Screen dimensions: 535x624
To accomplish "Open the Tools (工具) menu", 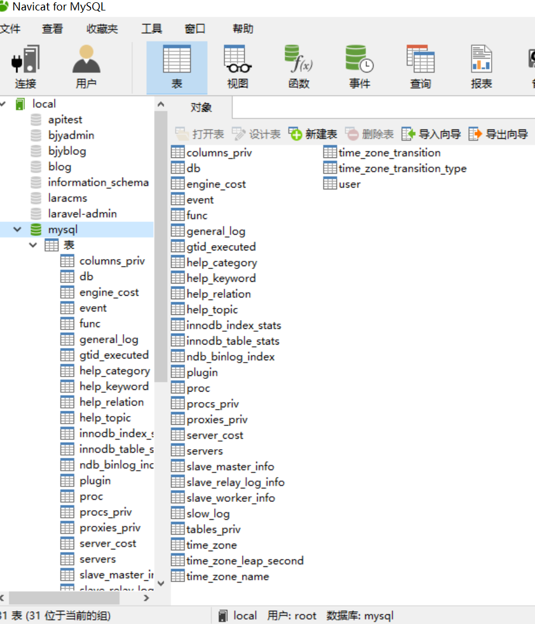I will tap(152, 28).
